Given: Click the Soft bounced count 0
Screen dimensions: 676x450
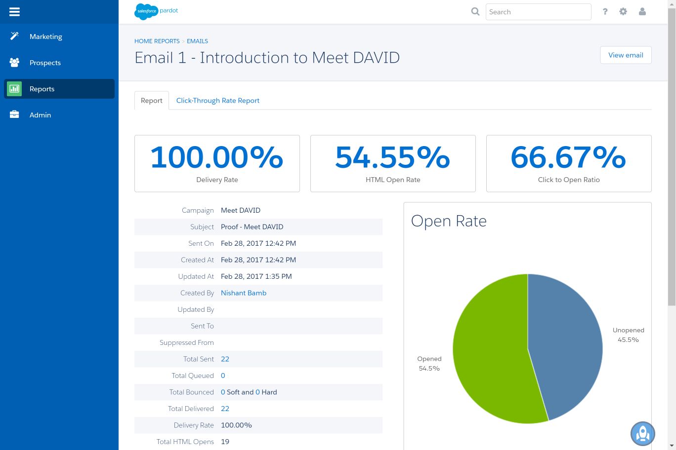Looking at the screenshot, I should coord(223,392).
